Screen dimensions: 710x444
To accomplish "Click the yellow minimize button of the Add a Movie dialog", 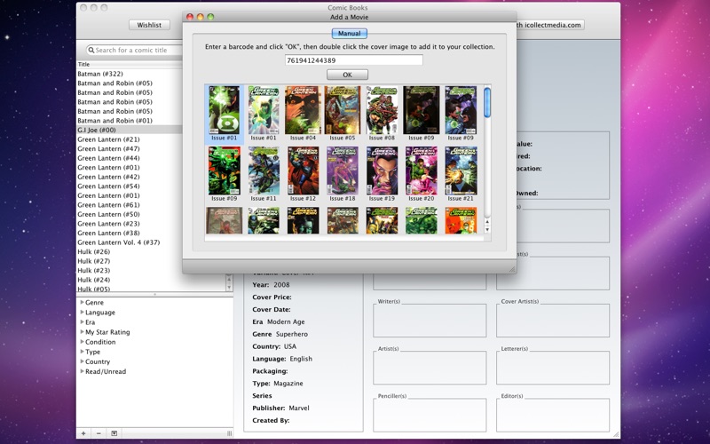I will coord(201,17).
